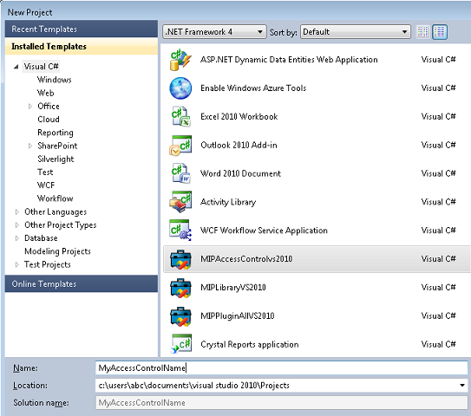
Task: Click the Enable Windows Azure Tools globe icon
Action: click(180, 88)
